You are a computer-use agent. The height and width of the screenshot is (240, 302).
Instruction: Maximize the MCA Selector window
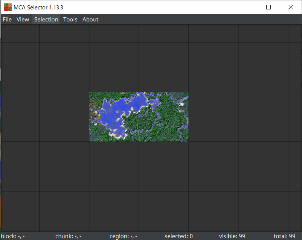(x=268, y=7)
